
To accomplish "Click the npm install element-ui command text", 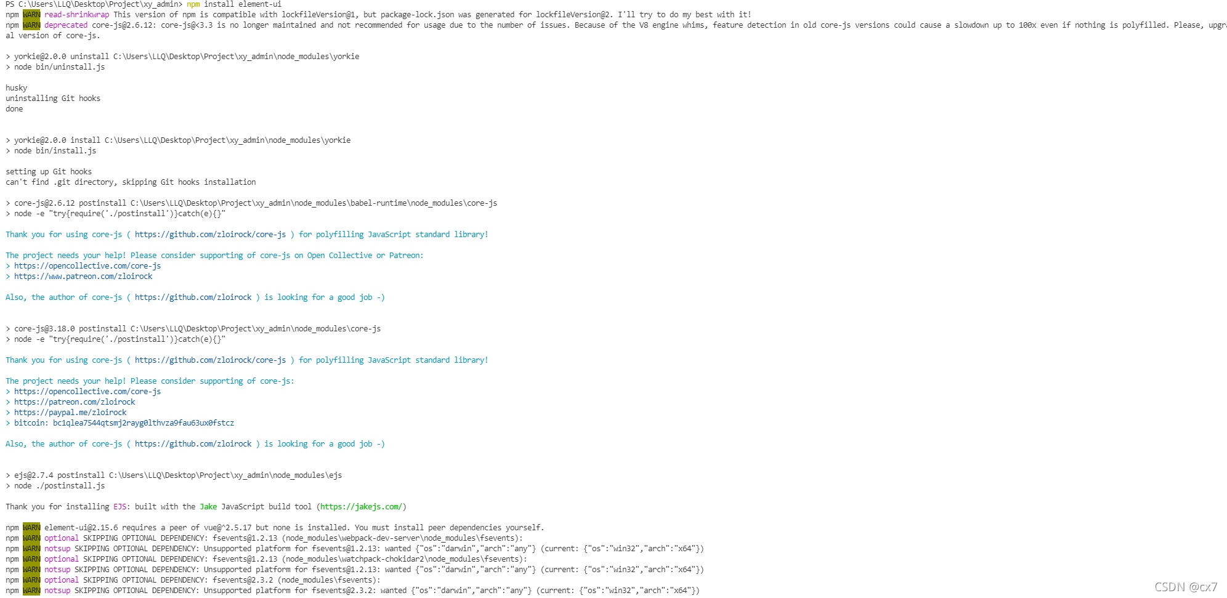I will click(234, 4).
